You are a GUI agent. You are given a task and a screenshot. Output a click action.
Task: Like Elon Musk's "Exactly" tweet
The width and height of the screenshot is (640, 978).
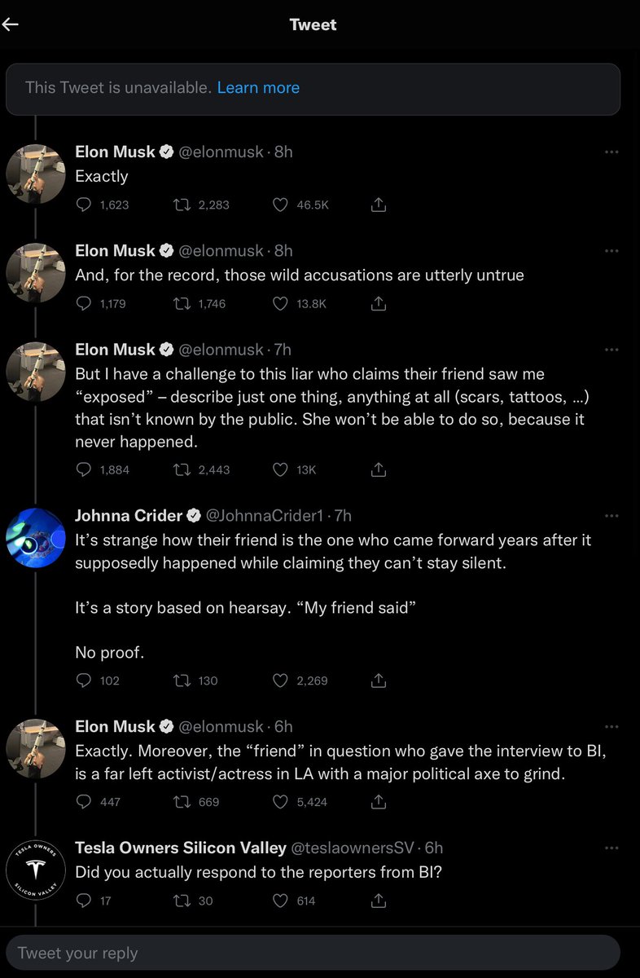click(280, 205)
